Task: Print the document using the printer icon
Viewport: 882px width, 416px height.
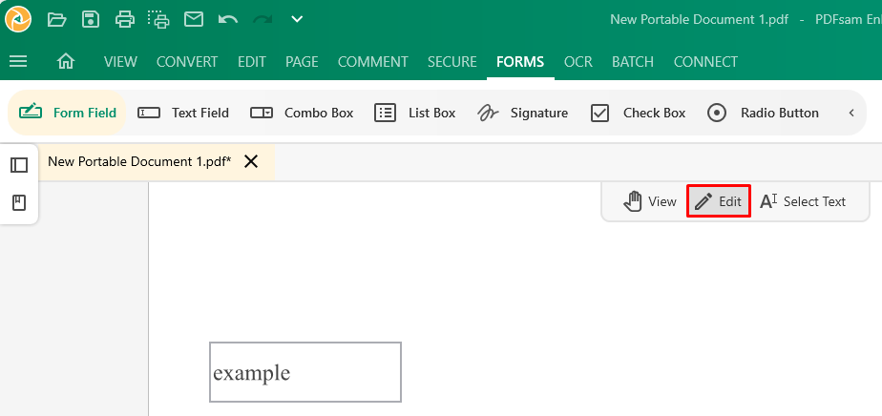Action: coord(125,20)
